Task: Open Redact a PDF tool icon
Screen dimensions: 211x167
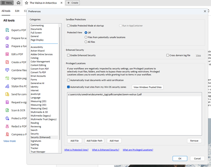Action: (x=7, y=126)
